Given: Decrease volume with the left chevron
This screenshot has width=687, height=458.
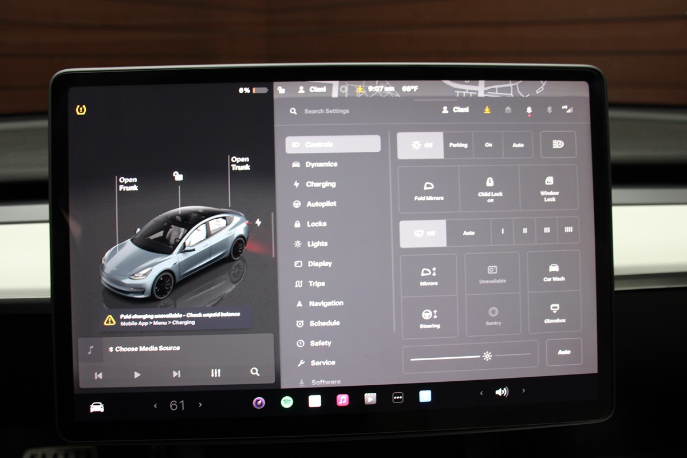Looking at the screenshot, I should pyautogui.click(x=481, y=392).
